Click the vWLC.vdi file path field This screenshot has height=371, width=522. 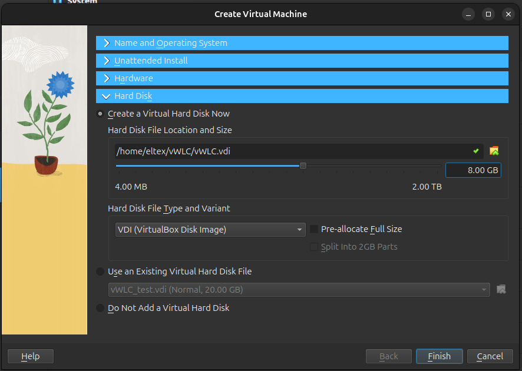(x=292, y=151)
